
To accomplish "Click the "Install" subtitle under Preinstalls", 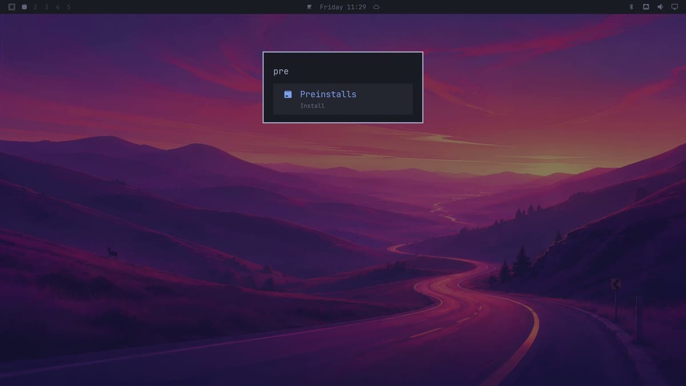I will coord(312,106).
